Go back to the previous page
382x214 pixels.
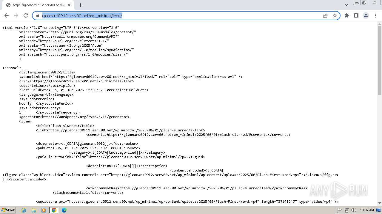(7, 15)
